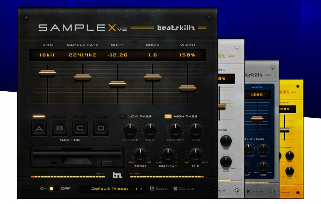Click the 150% value in blue window

tap(257, 94)
